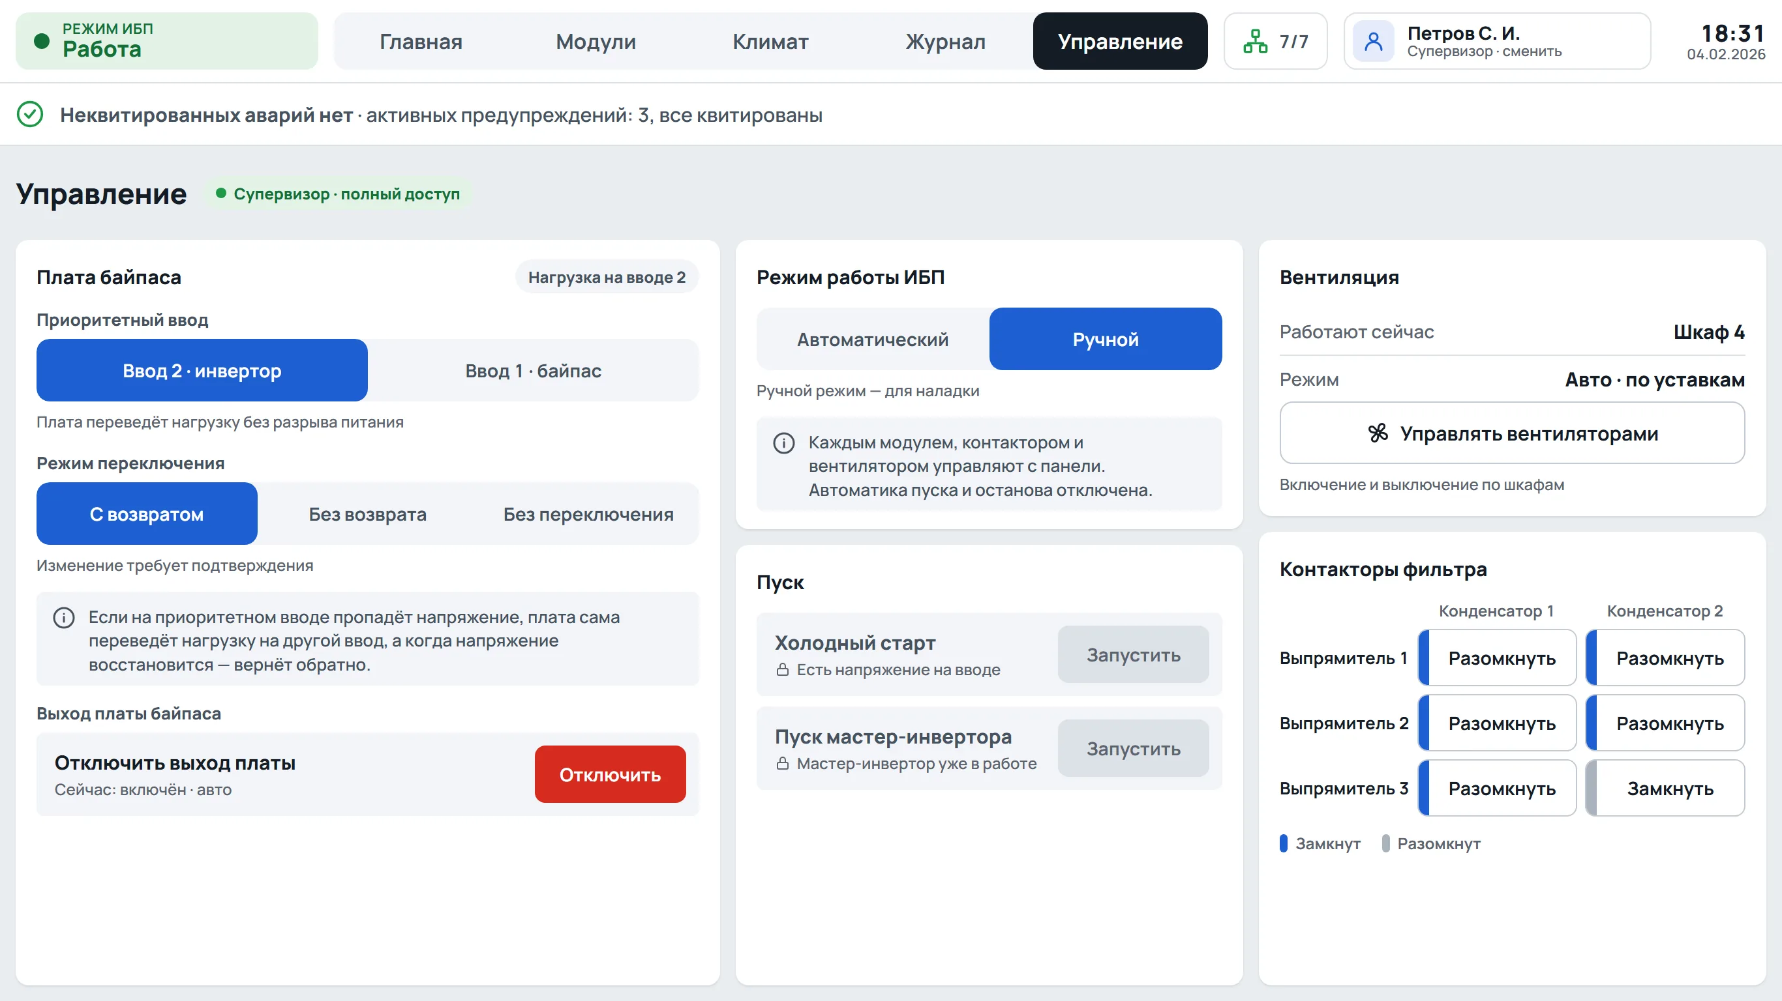Open the Управление tab
The image size is (1782, 1001).
point(1120,41)
